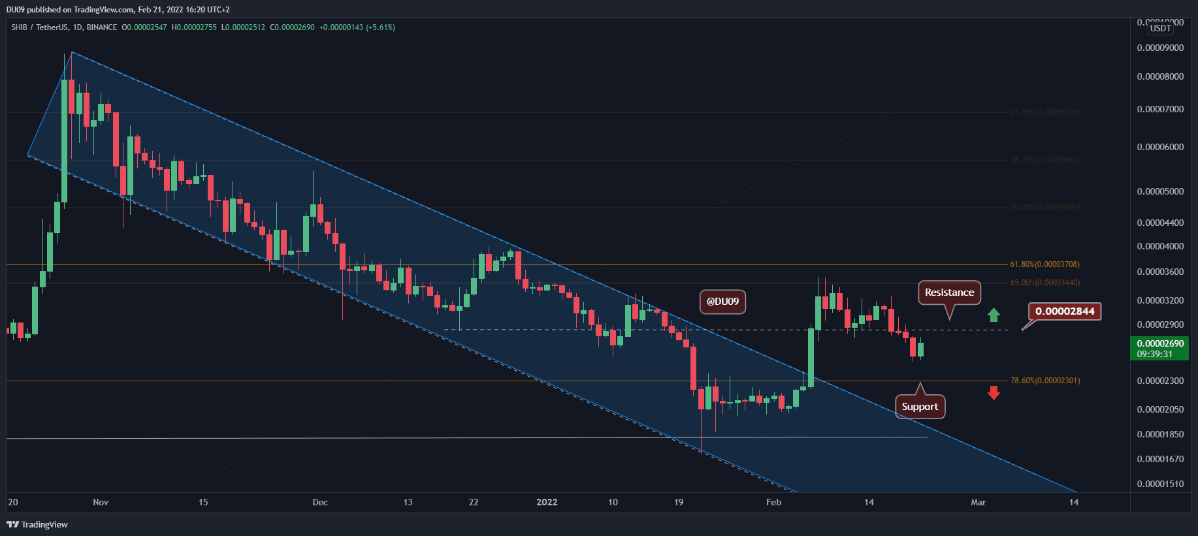Click the 0.00009000 price axis value
Viewport: 1198px width, 536px height.
click(1160, 48)
